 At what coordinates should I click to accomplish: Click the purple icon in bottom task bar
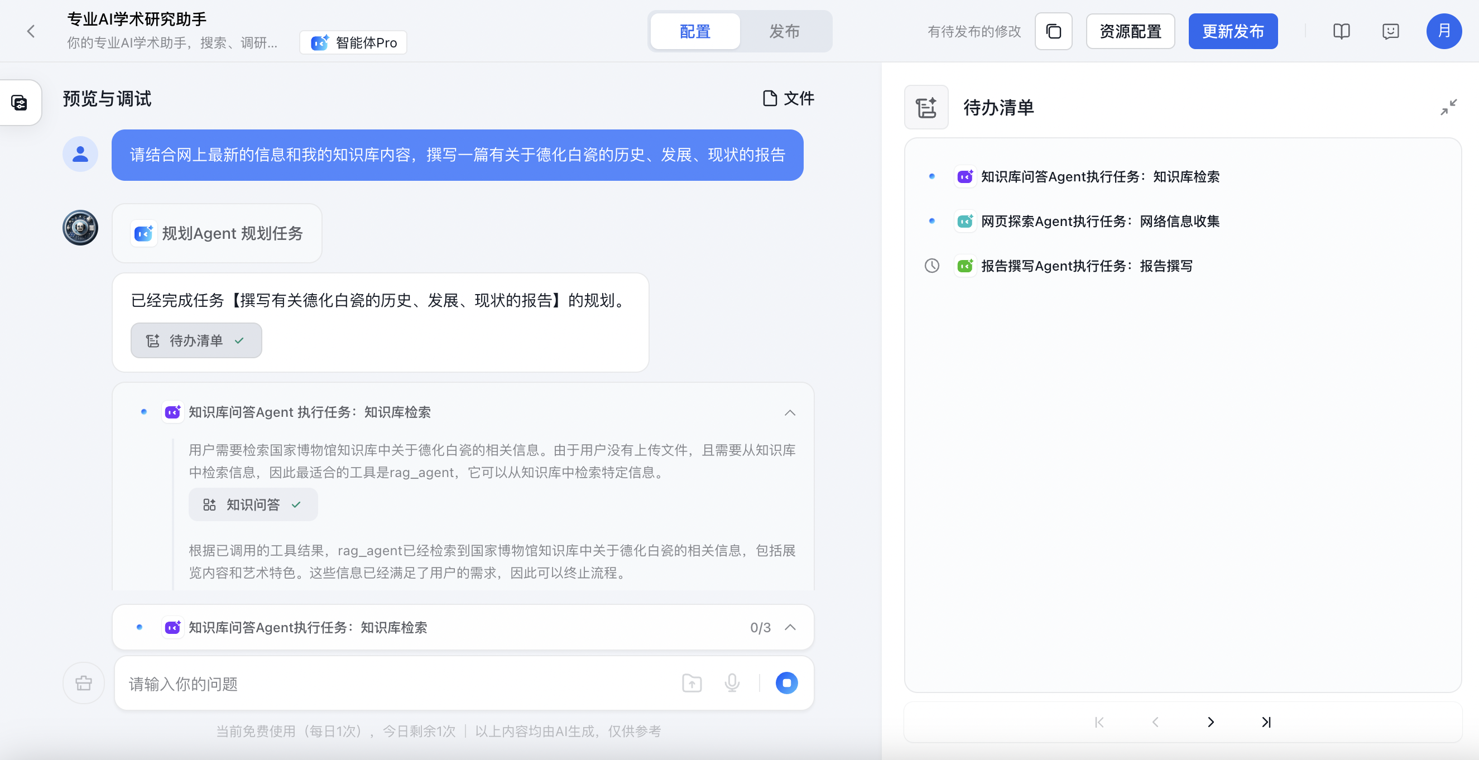173,627
